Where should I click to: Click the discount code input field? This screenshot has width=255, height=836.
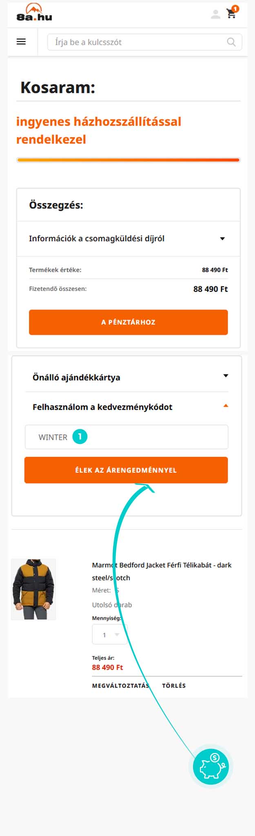(x=126, y=437)
